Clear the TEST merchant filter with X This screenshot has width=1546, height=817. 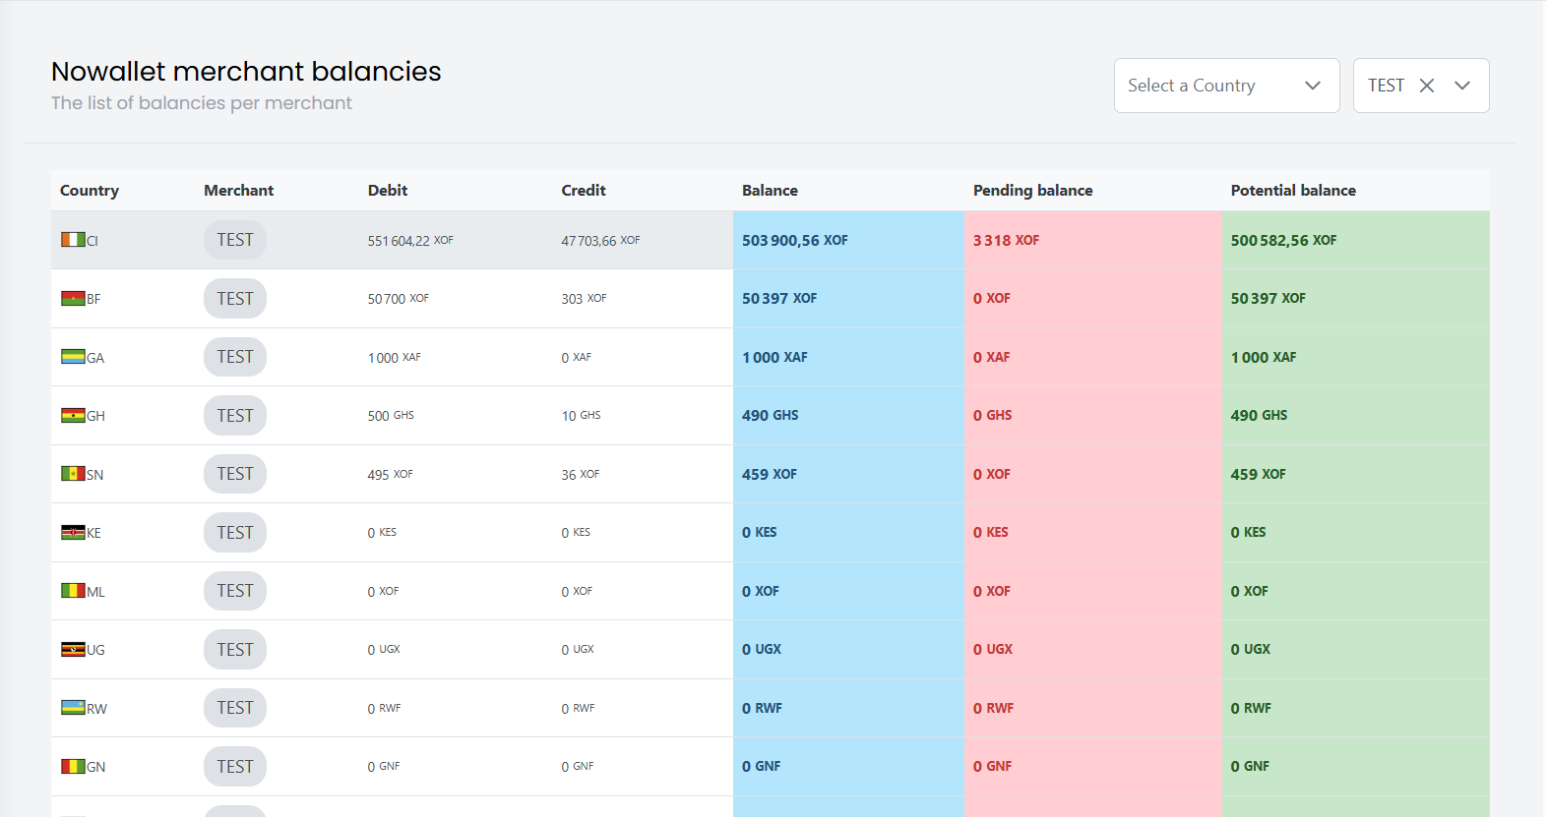pos(1426,86)
